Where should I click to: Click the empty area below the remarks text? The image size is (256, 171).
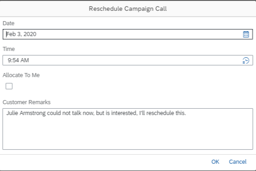128,134
